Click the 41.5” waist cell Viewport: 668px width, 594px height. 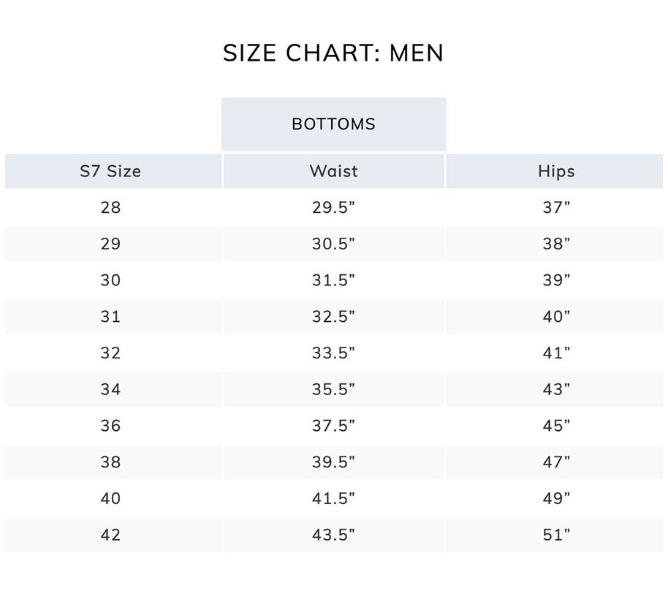pos(333,499)
